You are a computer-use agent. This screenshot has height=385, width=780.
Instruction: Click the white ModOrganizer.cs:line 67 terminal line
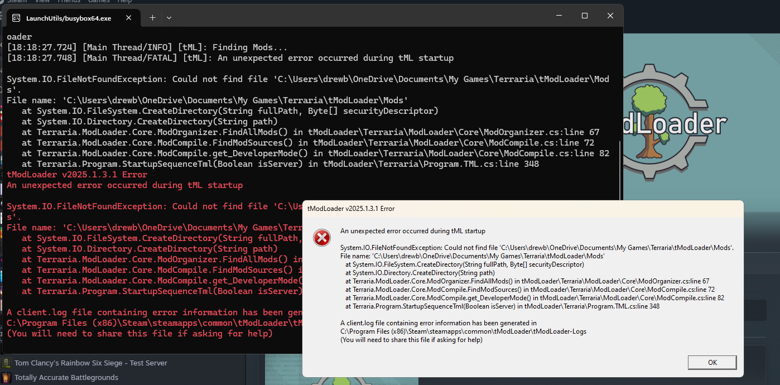[311, 132]
